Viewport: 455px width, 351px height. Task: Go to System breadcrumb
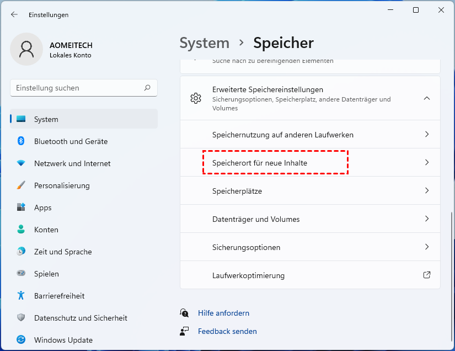point(204,42)
